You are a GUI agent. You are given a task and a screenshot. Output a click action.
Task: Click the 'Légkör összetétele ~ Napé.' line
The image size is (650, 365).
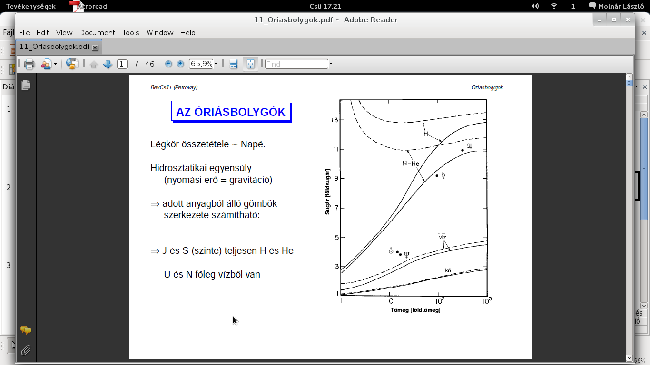(208, 144)
